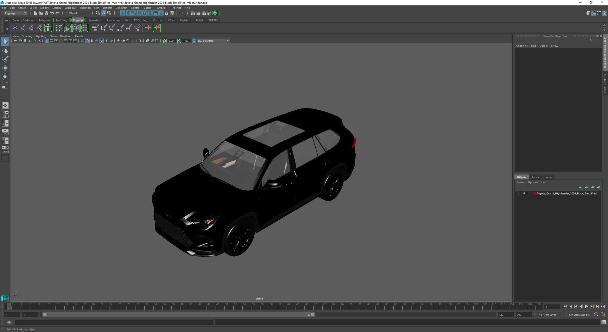This screenshot has height=332, width=608.
Task: Toggle the viewport grid display
Action: coord(47,41)
